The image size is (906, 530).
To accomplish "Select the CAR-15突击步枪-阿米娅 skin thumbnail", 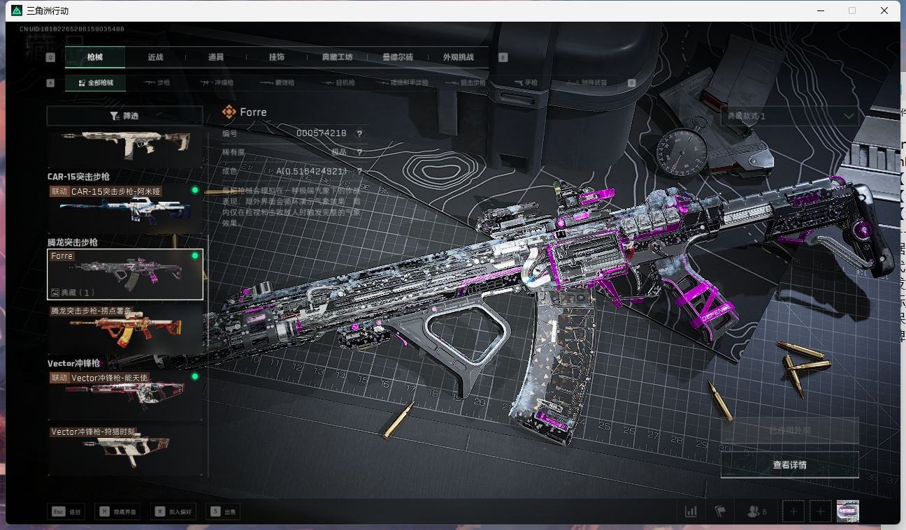I will pos(124,208).
